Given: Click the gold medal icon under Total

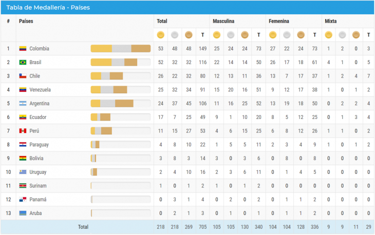Looking at the screenshot, I should click(161, 35).
